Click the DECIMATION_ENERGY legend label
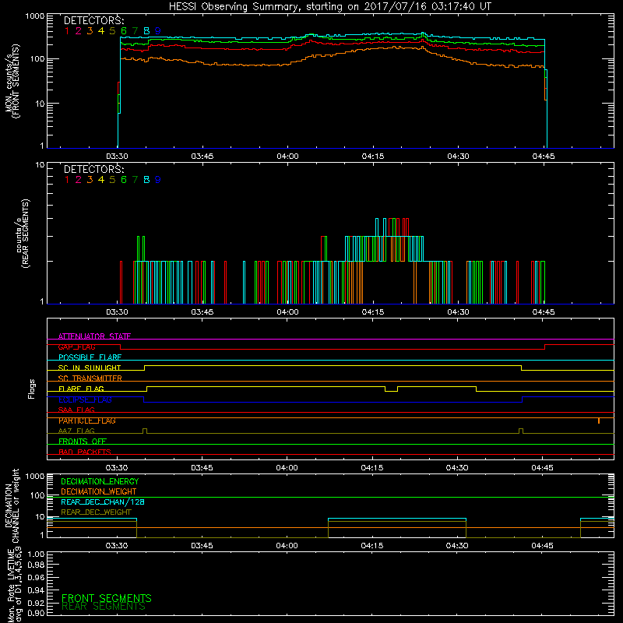This screenshot has width=623, height=623. click(x=100, y=481)
